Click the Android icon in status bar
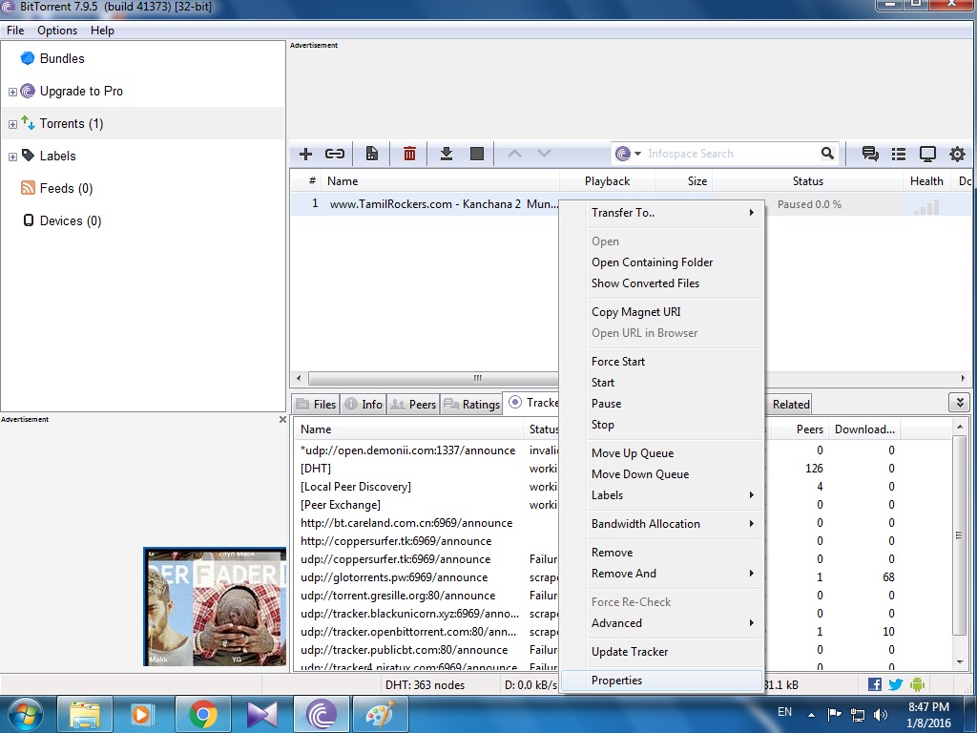 tap(917, 684)
